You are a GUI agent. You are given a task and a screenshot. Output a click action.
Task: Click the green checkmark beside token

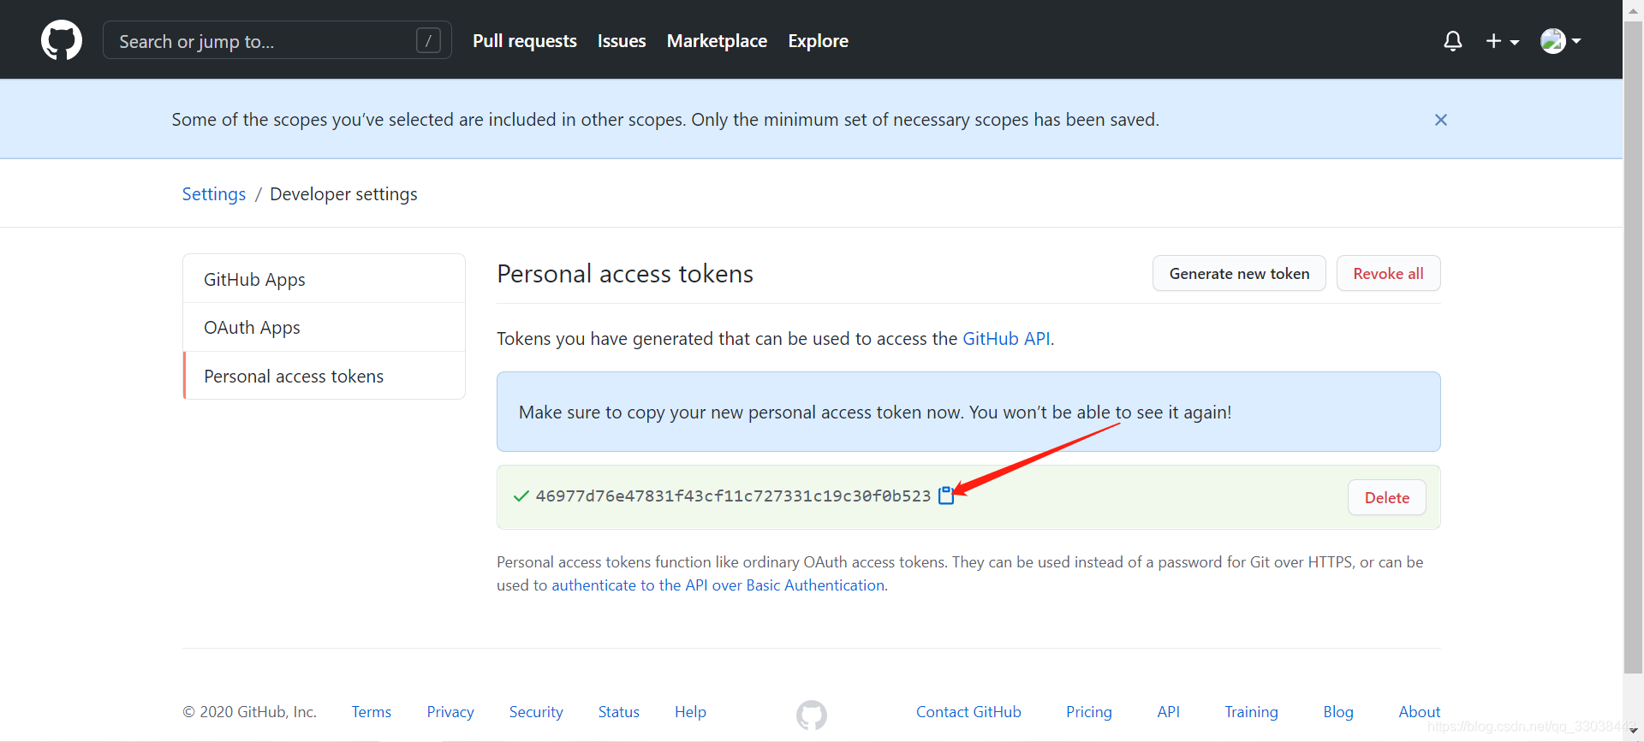click(x=521, y=496)
